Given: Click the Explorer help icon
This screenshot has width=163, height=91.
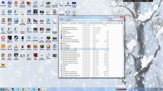Looking at the screenshot, I should [x=122, y=23].
